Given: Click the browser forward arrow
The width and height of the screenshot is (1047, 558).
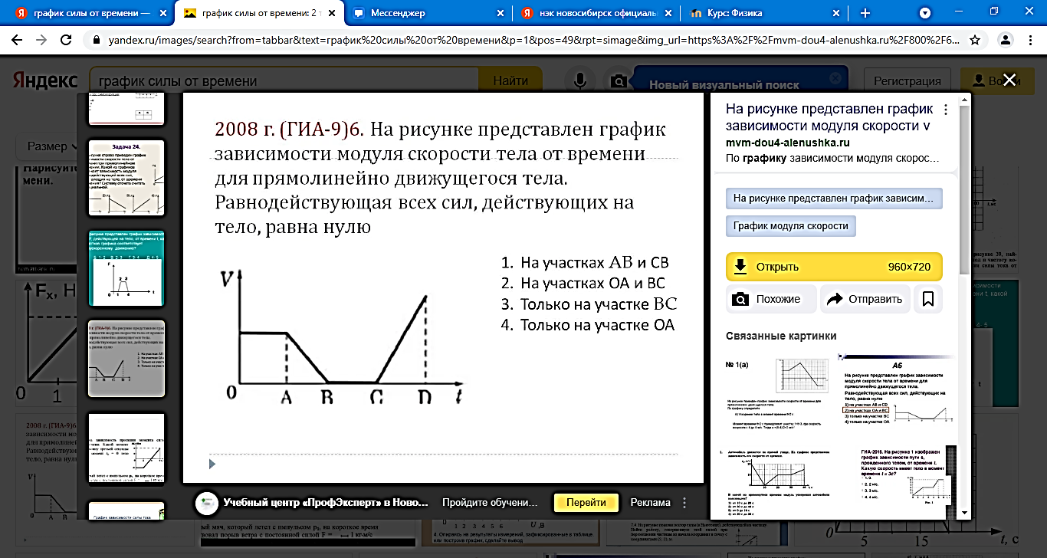Looking at the screenshot, I should pos(41,40).
